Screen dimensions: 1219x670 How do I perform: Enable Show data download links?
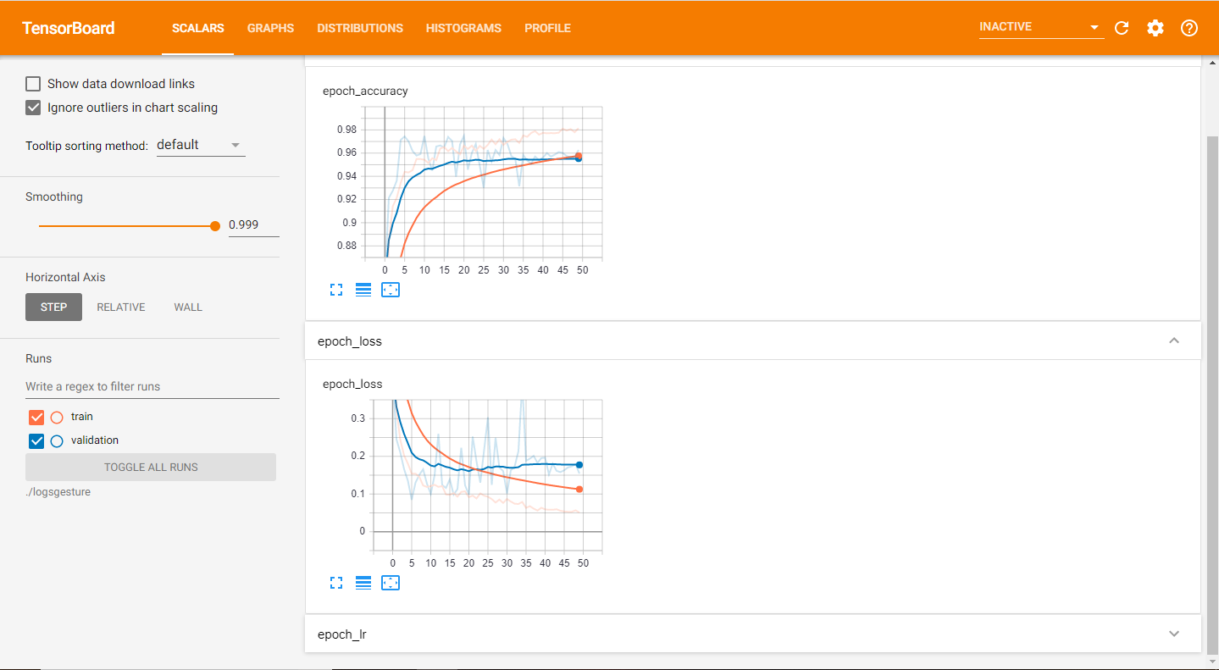[x=33, y=83]
